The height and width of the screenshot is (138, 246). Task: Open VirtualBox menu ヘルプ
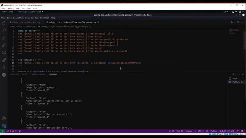[35, 8]
